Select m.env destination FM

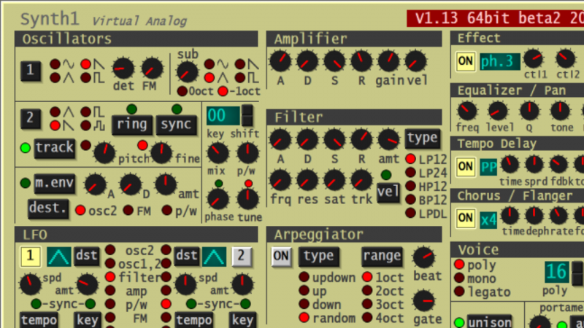[x=128, y=211]
